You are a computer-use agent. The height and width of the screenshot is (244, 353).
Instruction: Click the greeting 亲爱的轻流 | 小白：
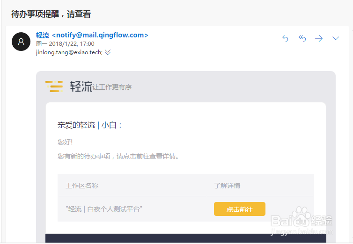point(89,125)
